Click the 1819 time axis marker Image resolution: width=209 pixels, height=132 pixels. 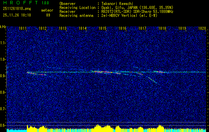[x=182, y=28]
